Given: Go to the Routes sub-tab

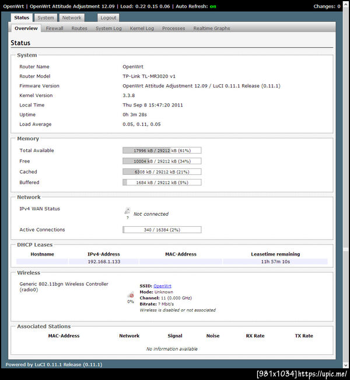Looking at the screenshot, I should [x=79, y=29].
